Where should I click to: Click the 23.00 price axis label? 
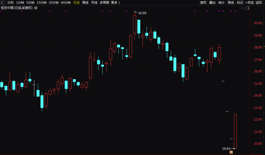click(258, 108)
